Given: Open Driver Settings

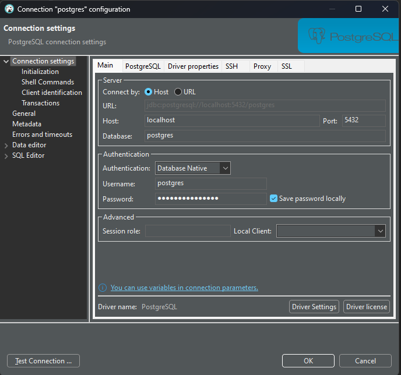Looking at the screenshot, I should [314, 306].
